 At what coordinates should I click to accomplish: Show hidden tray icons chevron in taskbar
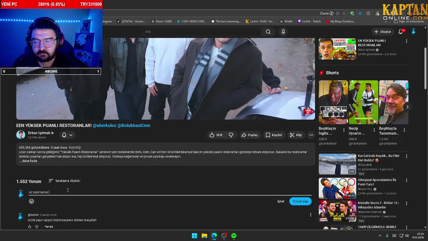(380, 236)
